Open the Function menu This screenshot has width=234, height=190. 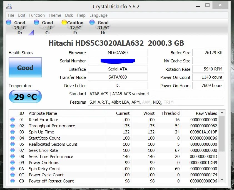tap(37, 15)
